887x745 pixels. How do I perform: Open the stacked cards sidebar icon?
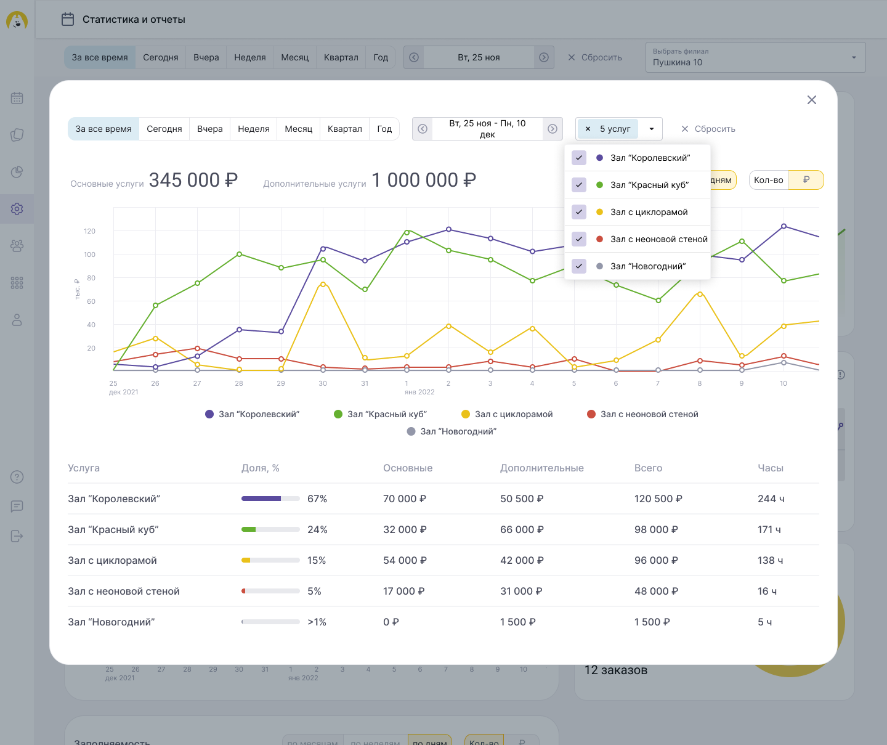17,135
